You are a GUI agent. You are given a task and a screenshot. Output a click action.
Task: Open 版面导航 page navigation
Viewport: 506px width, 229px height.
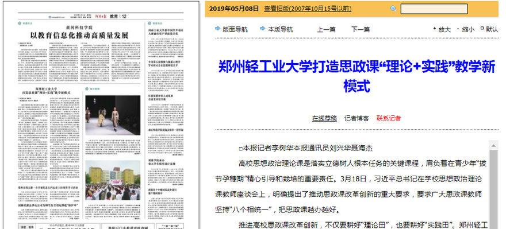pyautogui.click(x=235, y=30)
